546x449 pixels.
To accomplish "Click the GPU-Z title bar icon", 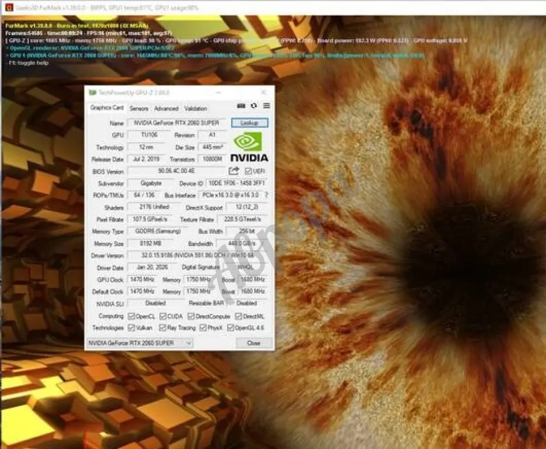I will 92,93.
